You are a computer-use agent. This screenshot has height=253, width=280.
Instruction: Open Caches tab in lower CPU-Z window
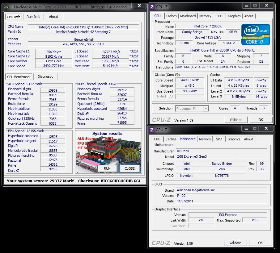tap(171, 139)
